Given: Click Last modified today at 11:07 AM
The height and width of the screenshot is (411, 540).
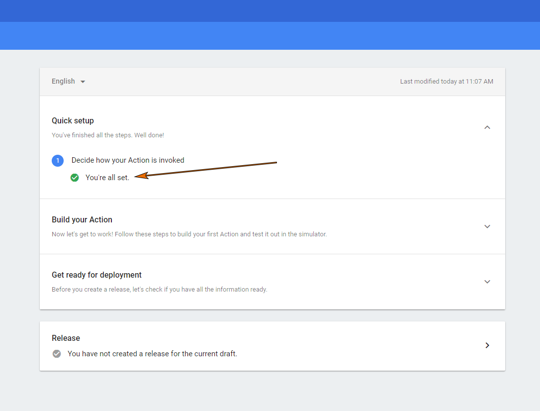Looking at the screenshot, I should [447, 81].
